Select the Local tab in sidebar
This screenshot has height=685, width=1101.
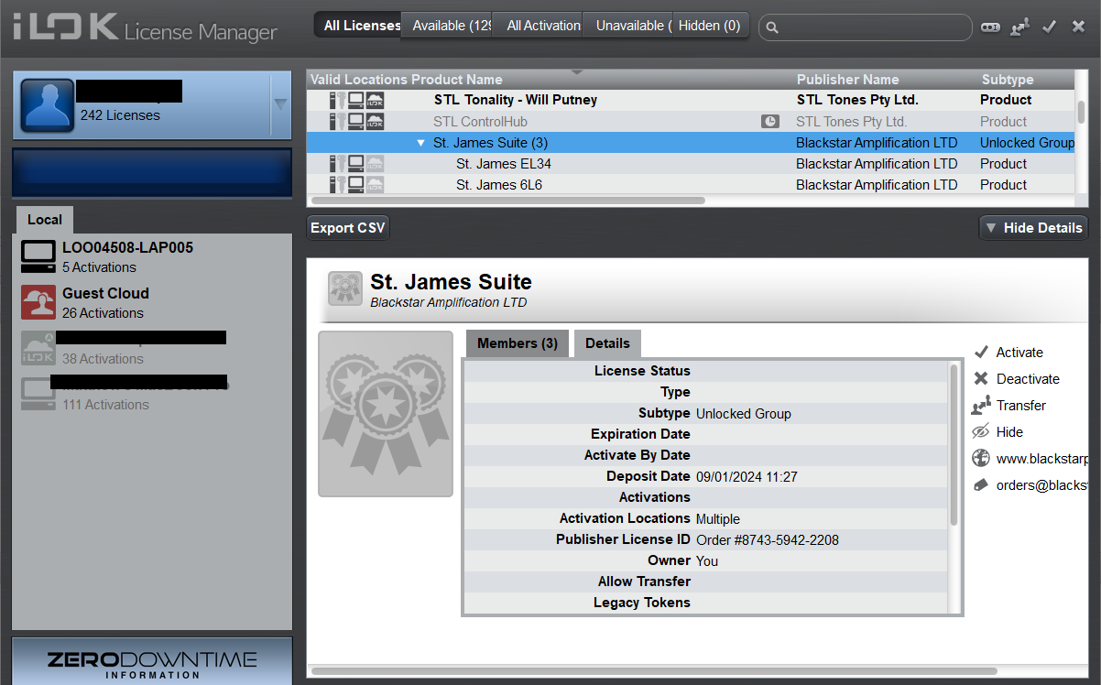click(x=45, y=220)
